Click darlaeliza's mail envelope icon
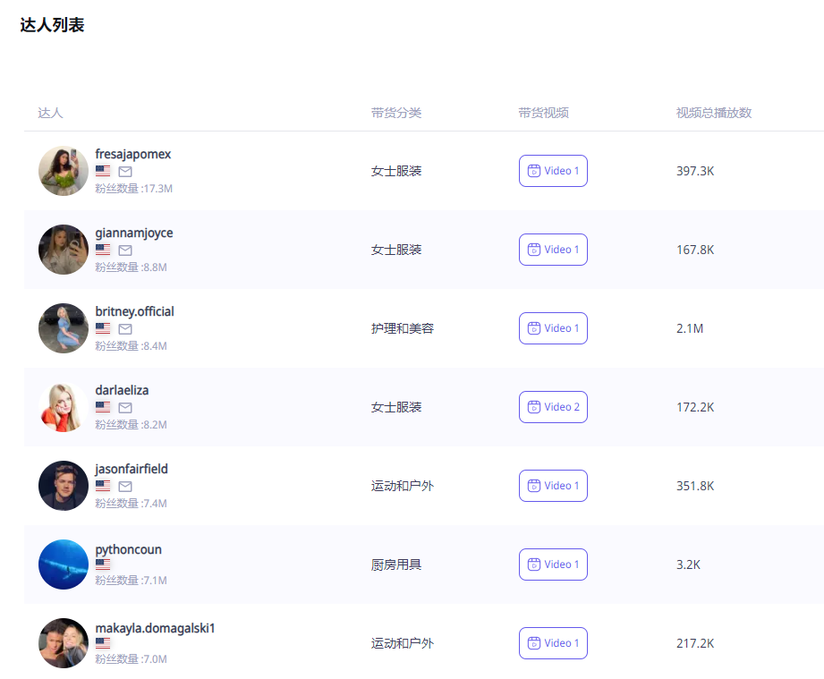The width and height of the screenshot is (824, 679). [125, 407]
